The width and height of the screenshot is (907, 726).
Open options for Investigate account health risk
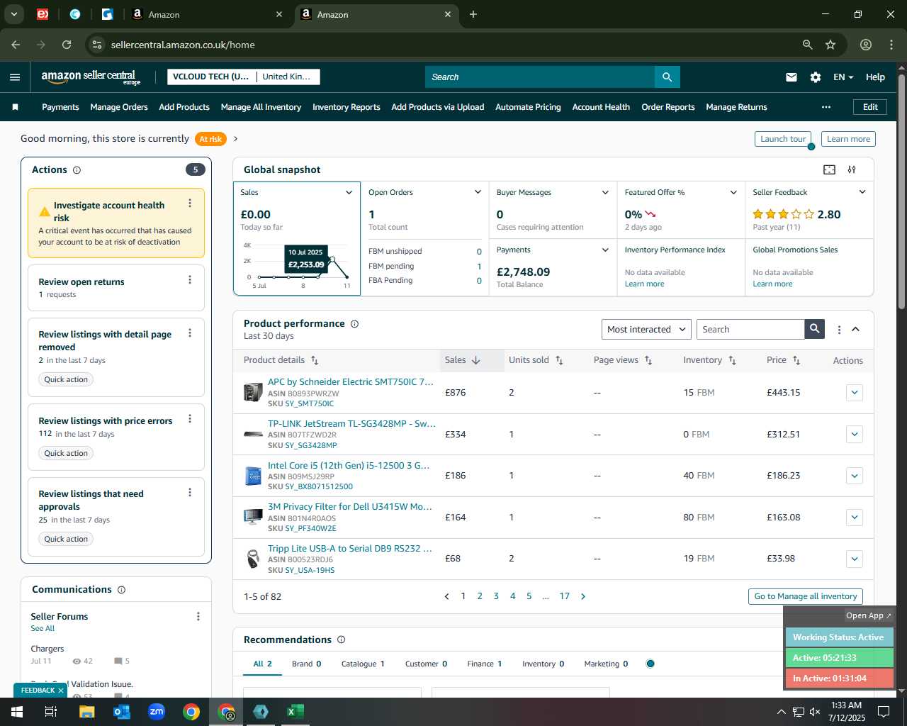pos(190,203)
